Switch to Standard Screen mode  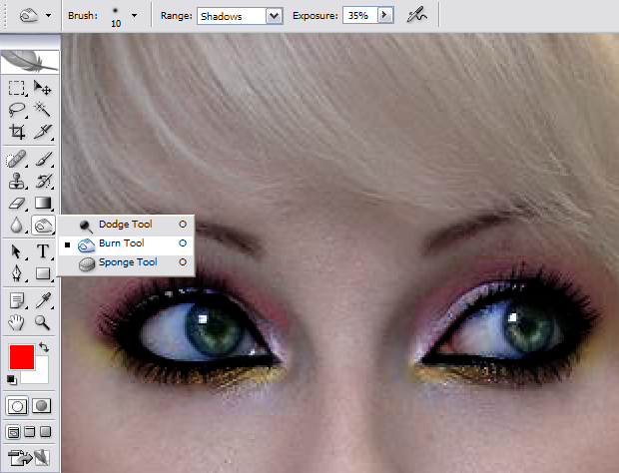13,432
